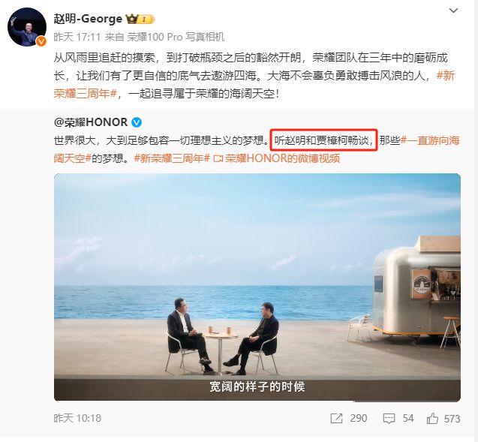Image resolution: width=478 pixels, height=442 pixels.
Task: Click the 荣耀100 Pro 写真相机 source link
Action: (176, 37)
